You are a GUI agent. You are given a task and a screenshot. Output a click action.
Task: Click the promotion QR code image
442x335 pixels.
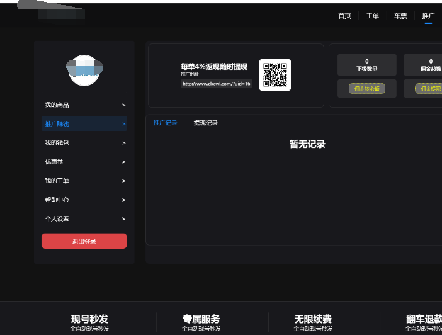coord(275,75)
